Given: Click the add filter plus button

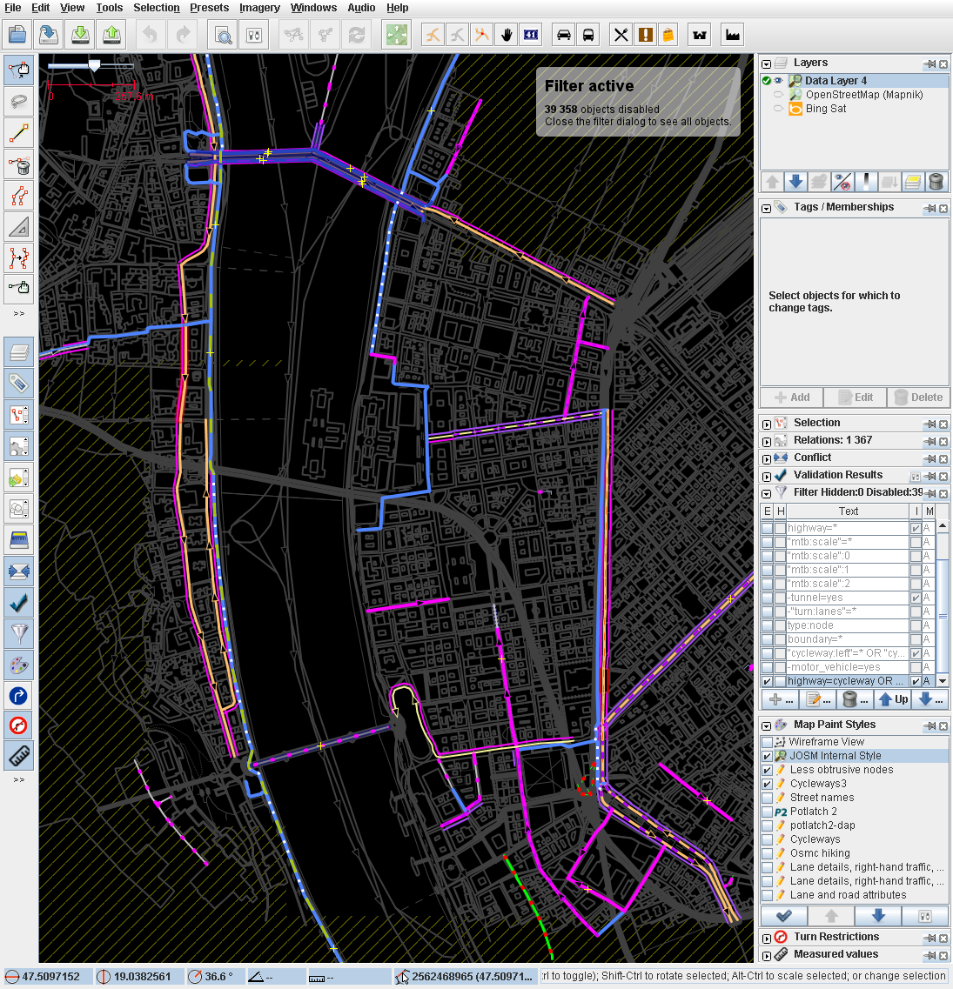Looking at the screenshot, I should (x=780, y=699).
